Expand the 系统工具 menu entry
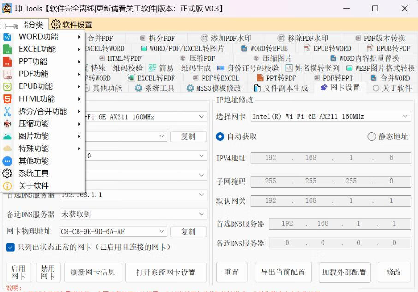The width and height of the screenshot is (418, 292). tap(35, 173)
